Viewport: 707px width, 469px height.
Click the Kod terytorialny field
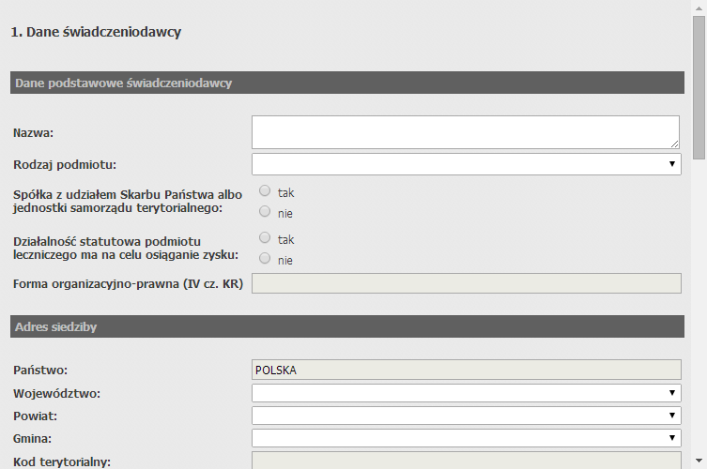point(467,461)
